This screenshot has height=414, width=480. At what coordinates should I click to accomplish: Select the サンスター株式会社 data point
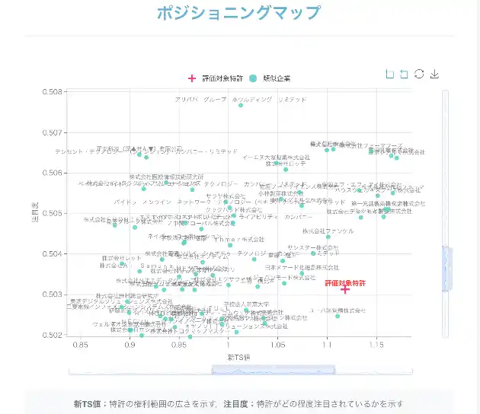coord(313,253)
